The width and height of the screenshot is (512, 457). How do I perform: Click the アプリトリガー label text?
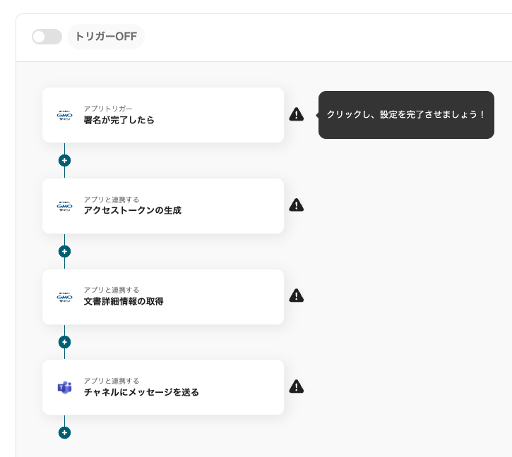[x=108, y=109]
